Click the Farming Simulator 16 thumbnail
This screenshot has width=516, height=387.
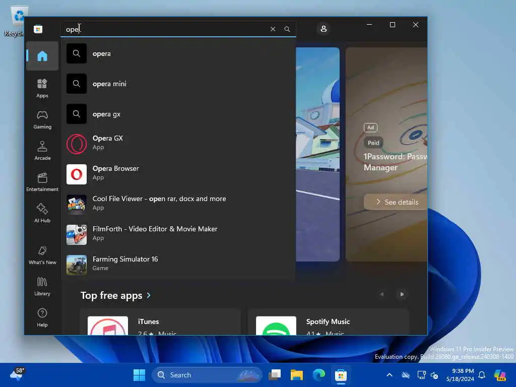[x=77, y=265]
